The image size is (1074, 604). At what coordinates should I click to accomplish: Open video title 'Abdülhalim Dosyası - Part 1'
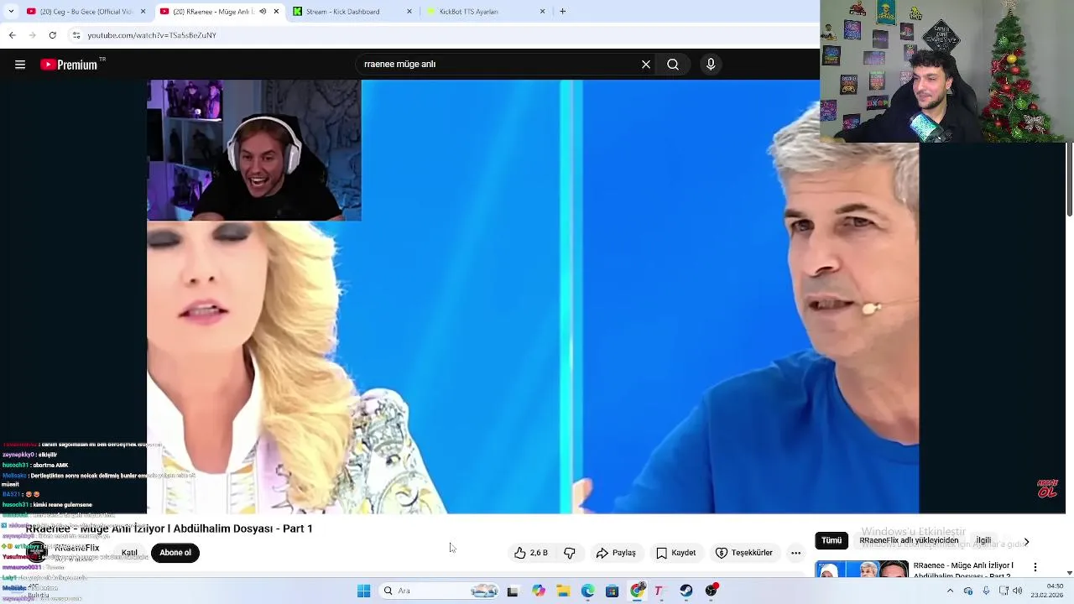point(169,528)
